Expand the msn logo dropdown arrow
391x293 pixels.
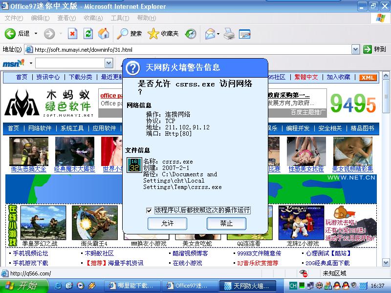coord(31,63)
